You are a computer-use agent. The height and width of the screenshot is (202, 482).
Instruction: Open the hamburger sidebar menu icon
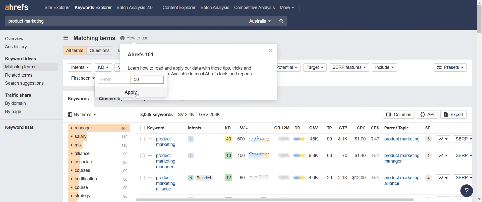pos(66,38)
